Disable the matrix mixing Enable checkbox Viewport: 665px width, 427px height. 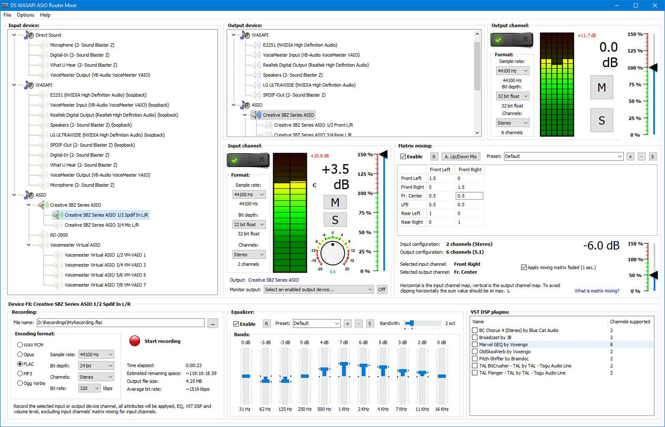[403, 156]
